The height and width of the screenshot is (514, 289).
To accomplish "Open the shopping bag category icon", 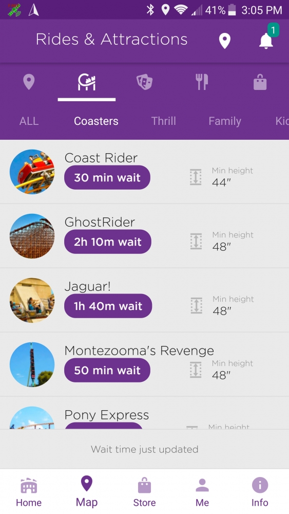I will coord(260,82).
